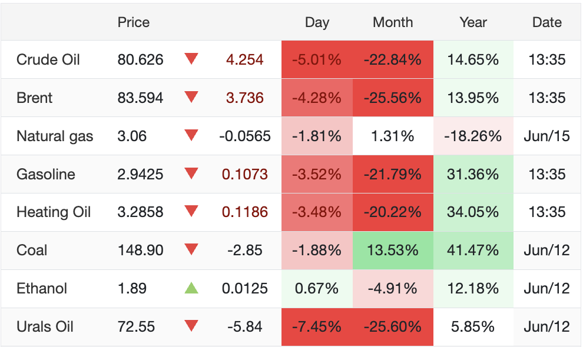This screenshot has width=583, height=347.
Task: Click the red down arrow for Coal
Action: 191,249
